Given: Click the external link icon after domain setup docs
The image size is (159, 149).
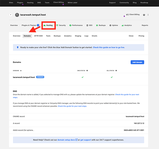Looking at the screenshot, I should pyautogui.click(x=77, y=140).
